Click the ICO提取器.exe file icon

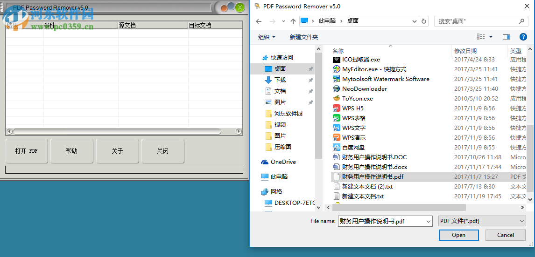(337, 60)
